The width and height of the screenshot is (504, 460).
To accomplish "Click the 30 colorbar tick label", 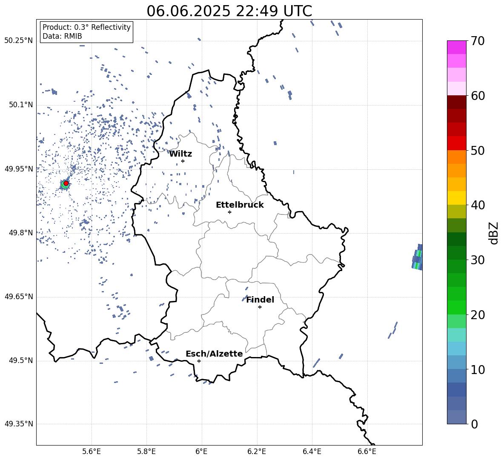I will click(x=477, y=260).
